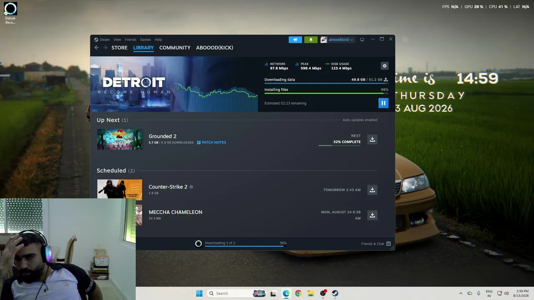
Task: Click the DISK USAGE 123.4 Mbps stat
Action: 339,66
